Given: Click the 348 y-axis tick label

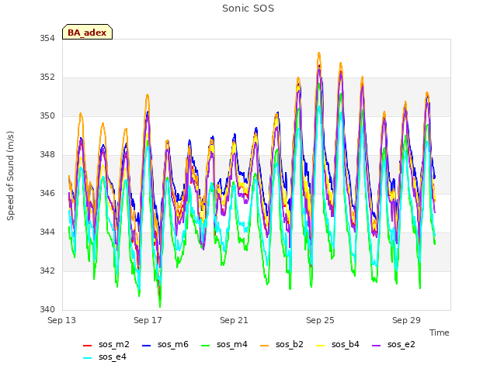Looking at the screenshot, I should click(x=47, y=155).
